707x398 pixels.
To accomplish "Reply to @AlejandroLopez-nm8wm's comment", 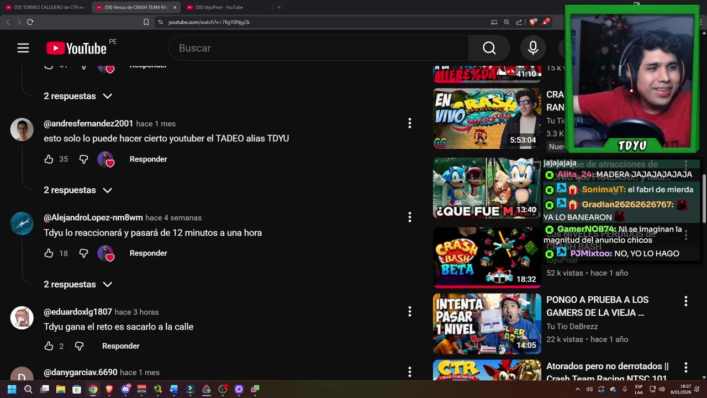I will coord(148,253).
